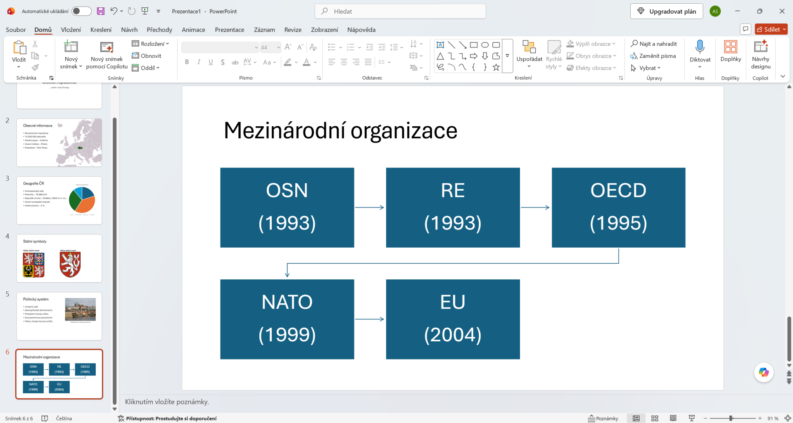Image resolution: width=793 pixels, height=423 pixels.
Task: Switch to the Vložení tab
Action: pos(71,30)
